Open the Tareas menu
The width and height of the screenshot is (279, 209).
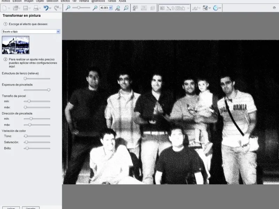pyautogui.click(x=112, y=1)
